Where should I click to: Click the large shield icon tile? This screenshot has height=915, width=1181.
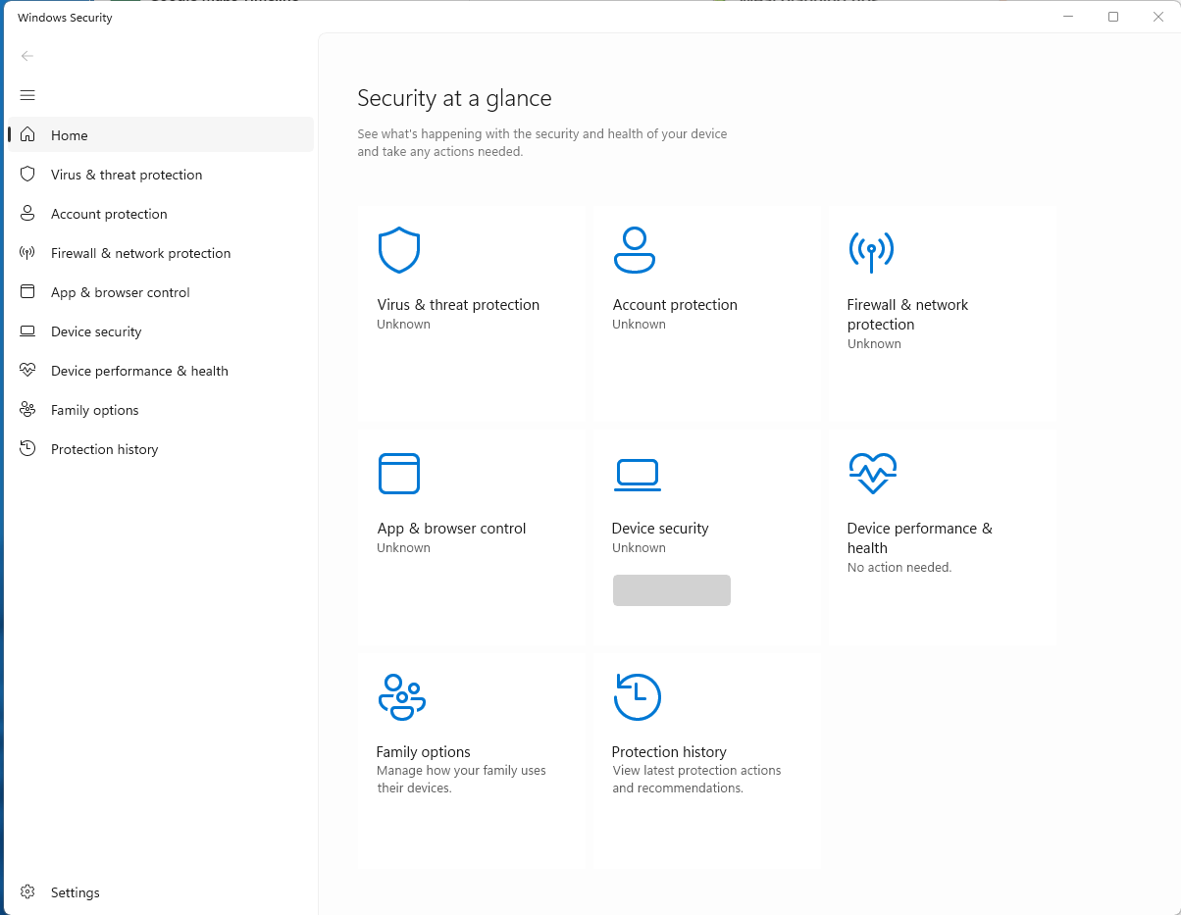pos(399,250)
